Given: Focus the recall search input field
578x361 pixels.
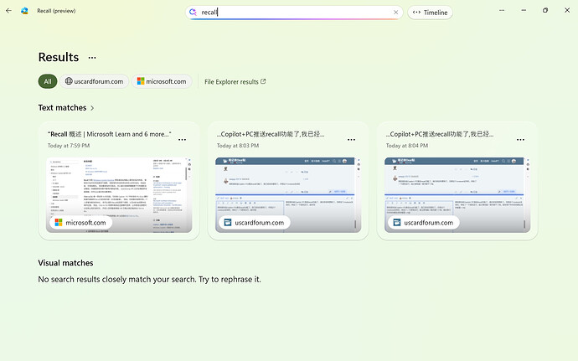Looking at the screenshot, I should coord(294,13).
